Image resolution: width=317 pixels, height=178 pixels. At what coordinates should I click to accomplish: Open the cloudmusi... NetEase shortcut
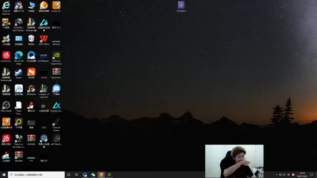point(6,57)
